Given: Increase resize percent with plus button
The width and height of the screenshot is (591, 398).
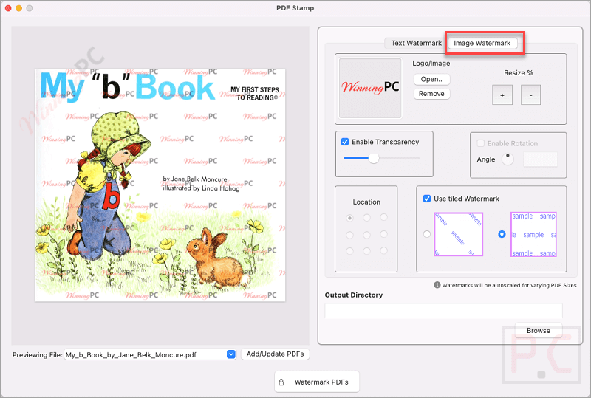Looking at the screenshot, I should pyautogui.click(x=502, y=95).
